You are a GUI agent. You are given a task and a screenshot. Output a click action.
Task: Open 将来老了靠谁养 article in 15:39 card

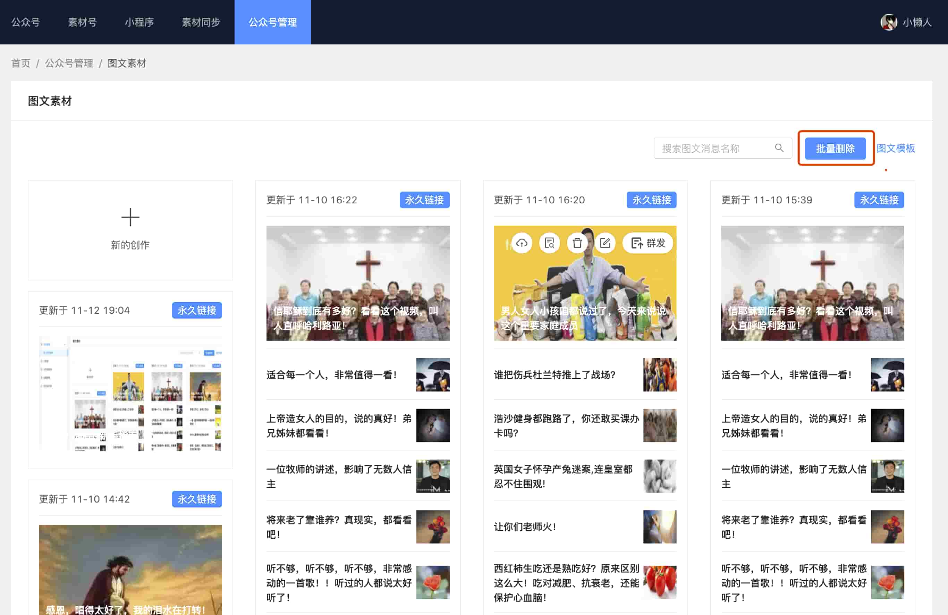794,527
